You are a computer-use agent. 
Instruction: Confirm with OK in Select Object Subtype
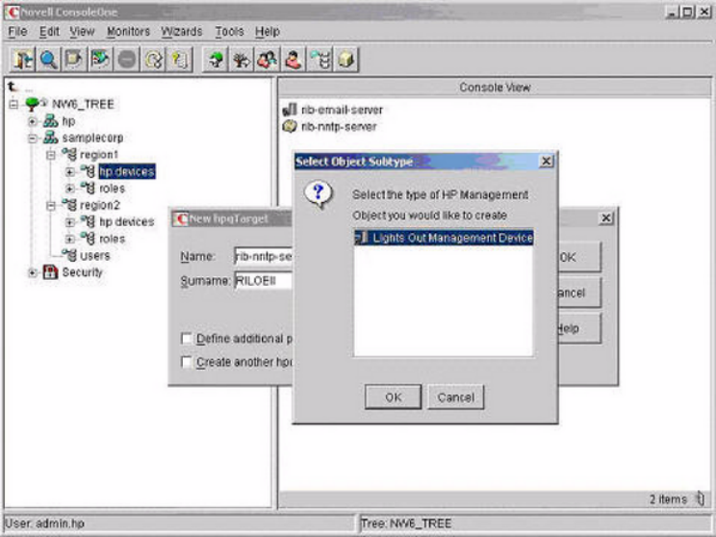[x=394, y=397]
